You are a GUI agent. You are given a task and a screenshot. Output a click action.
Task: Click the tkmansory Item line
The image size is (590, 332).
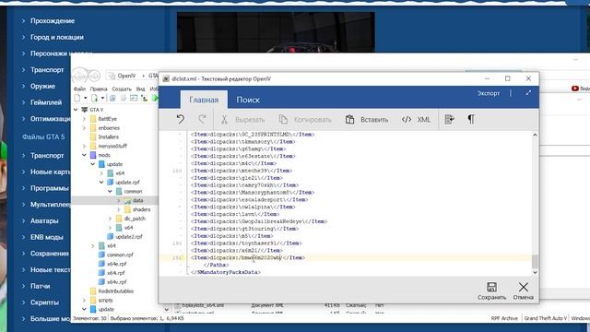point(242,142)
